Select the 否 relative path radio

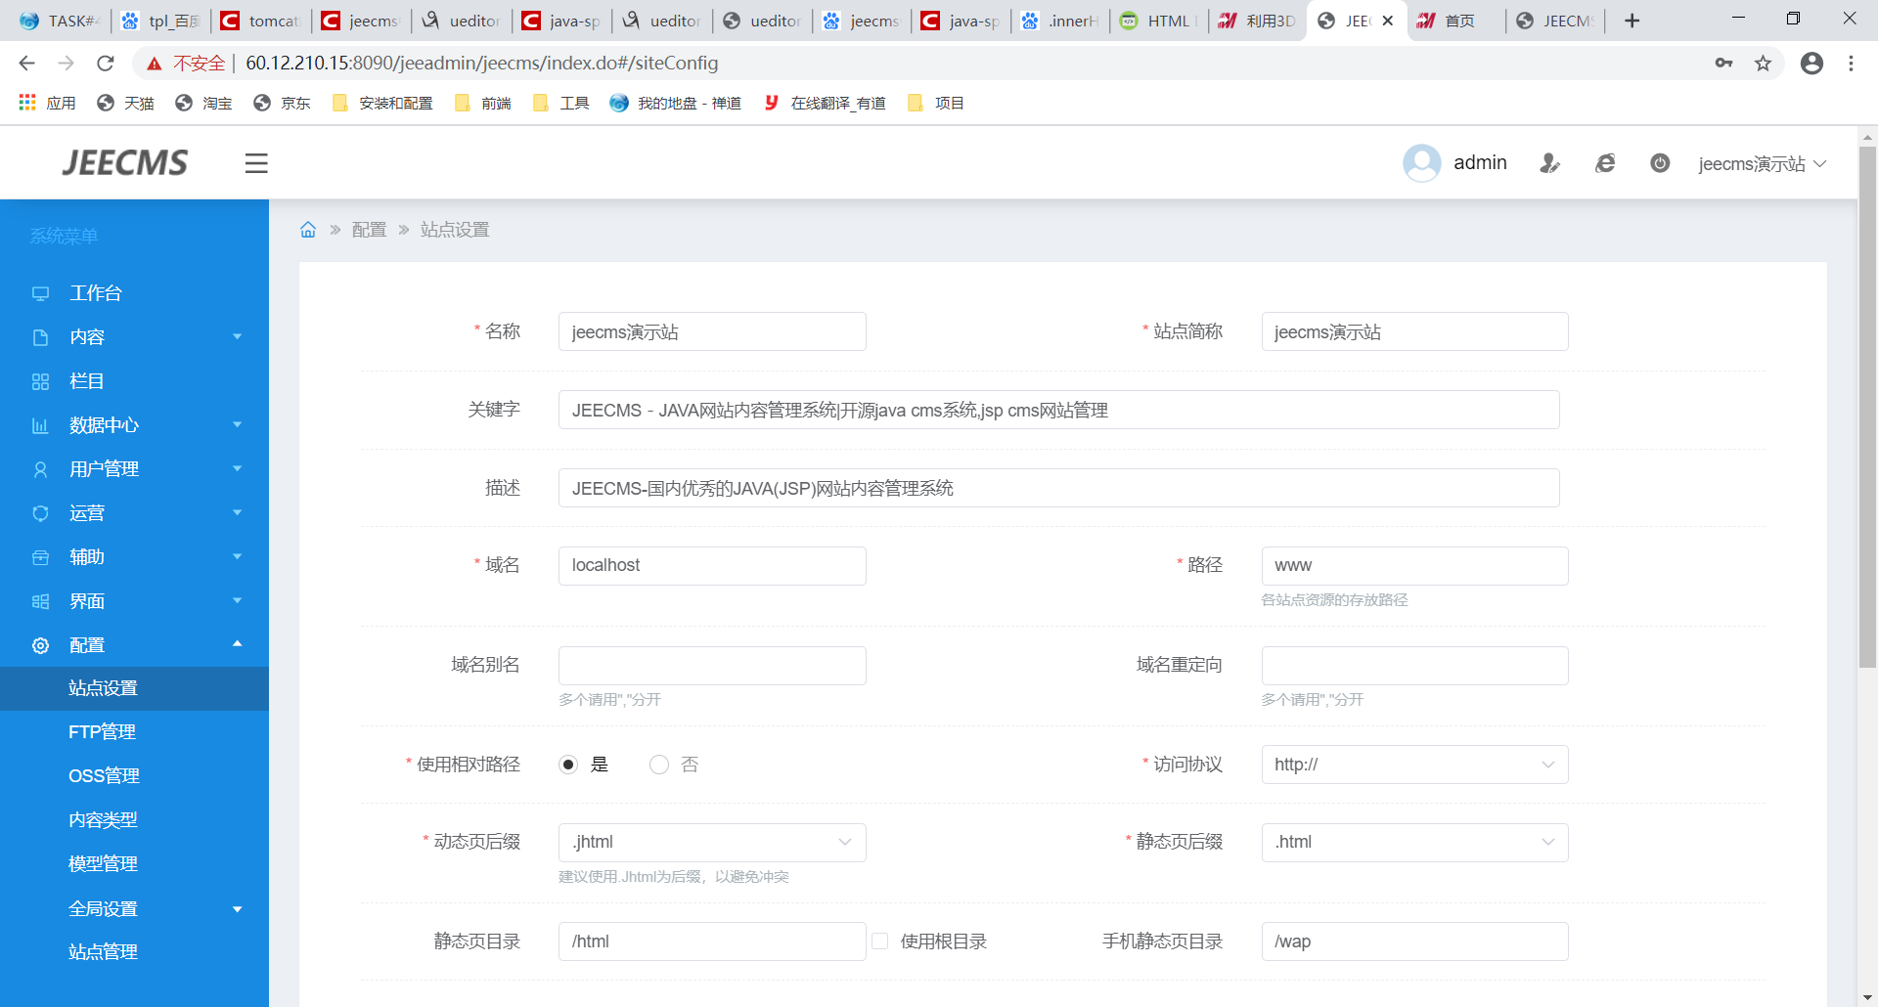tap(659, 765)
